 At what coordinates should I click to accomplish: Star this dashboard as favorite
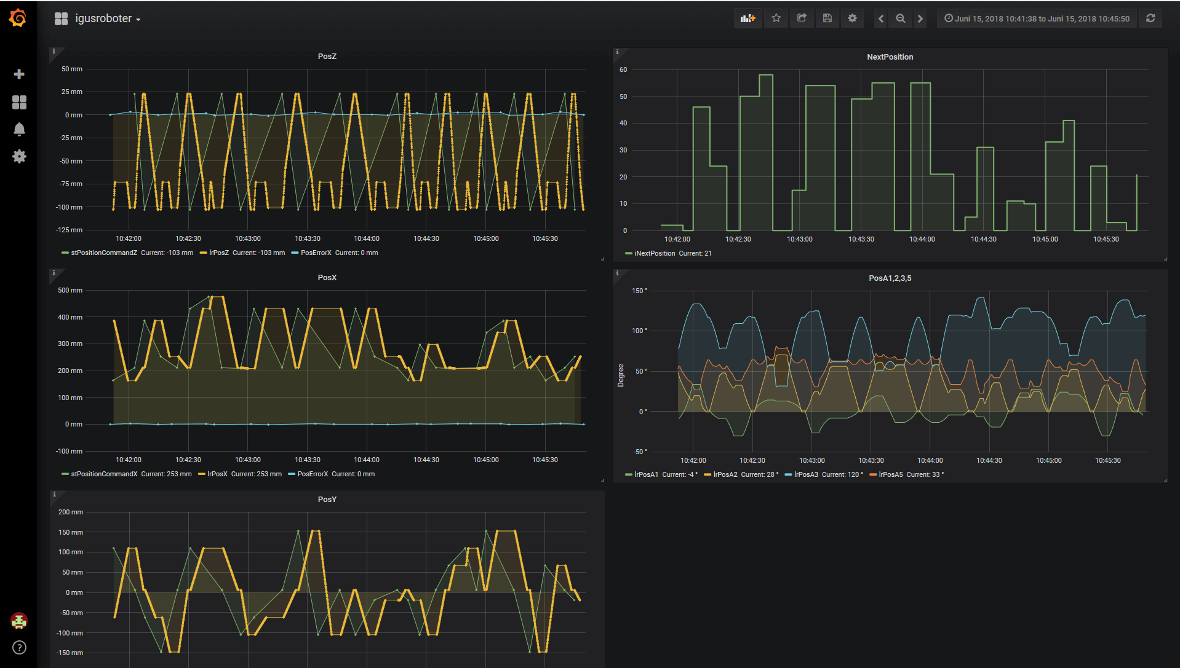(x=776, y=18)
